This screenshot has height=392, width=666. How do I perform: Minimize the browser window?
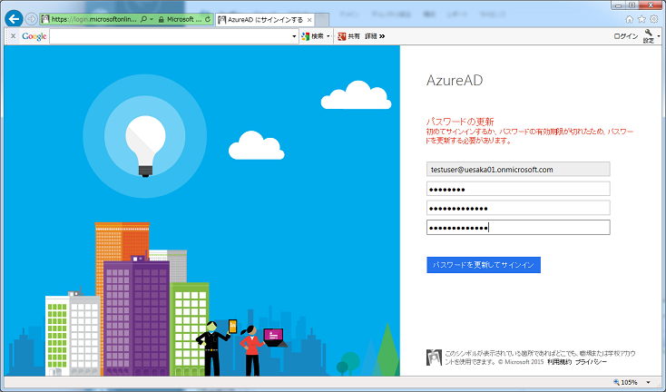pyautogui.click(x=619, y=5)
